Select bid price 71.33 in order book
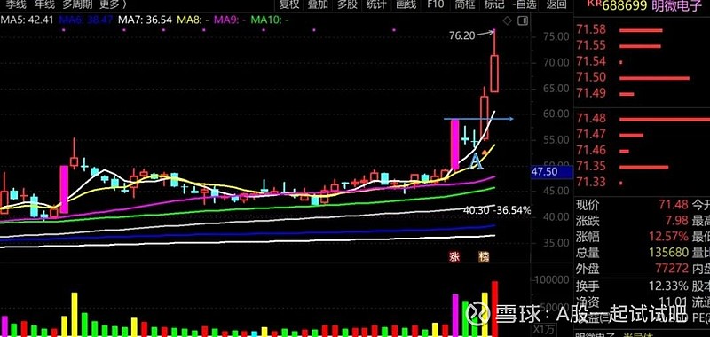This screenshot has width=710, height=337. pyautogui.click(x=591, y=183)
